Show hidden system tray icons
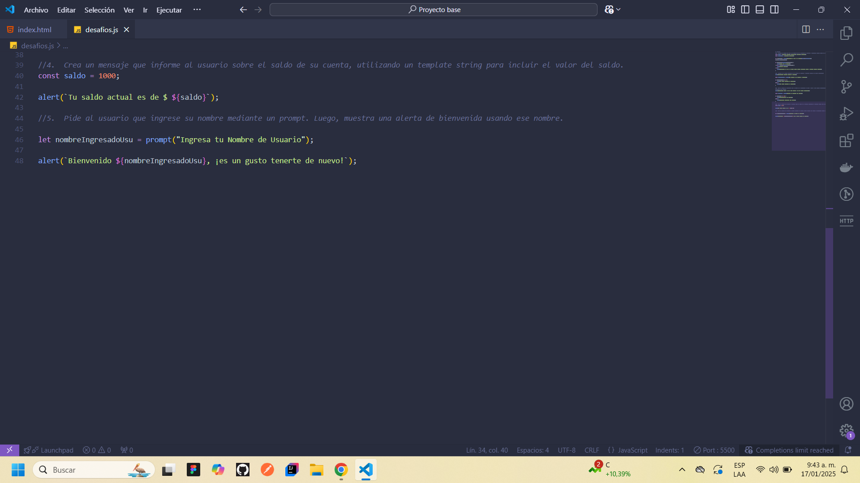Image resolution: width=860 pixels, height=483 pixels. click(682, 470)
